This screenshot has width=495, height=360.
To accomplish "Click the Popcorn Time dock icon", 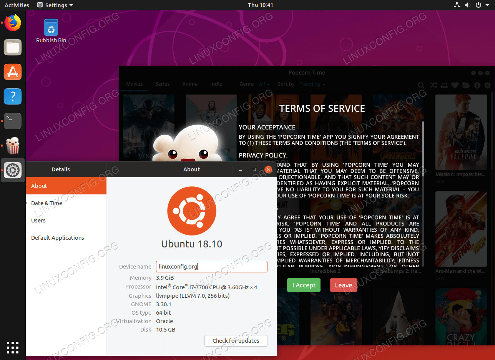I will tap(13, 146).
